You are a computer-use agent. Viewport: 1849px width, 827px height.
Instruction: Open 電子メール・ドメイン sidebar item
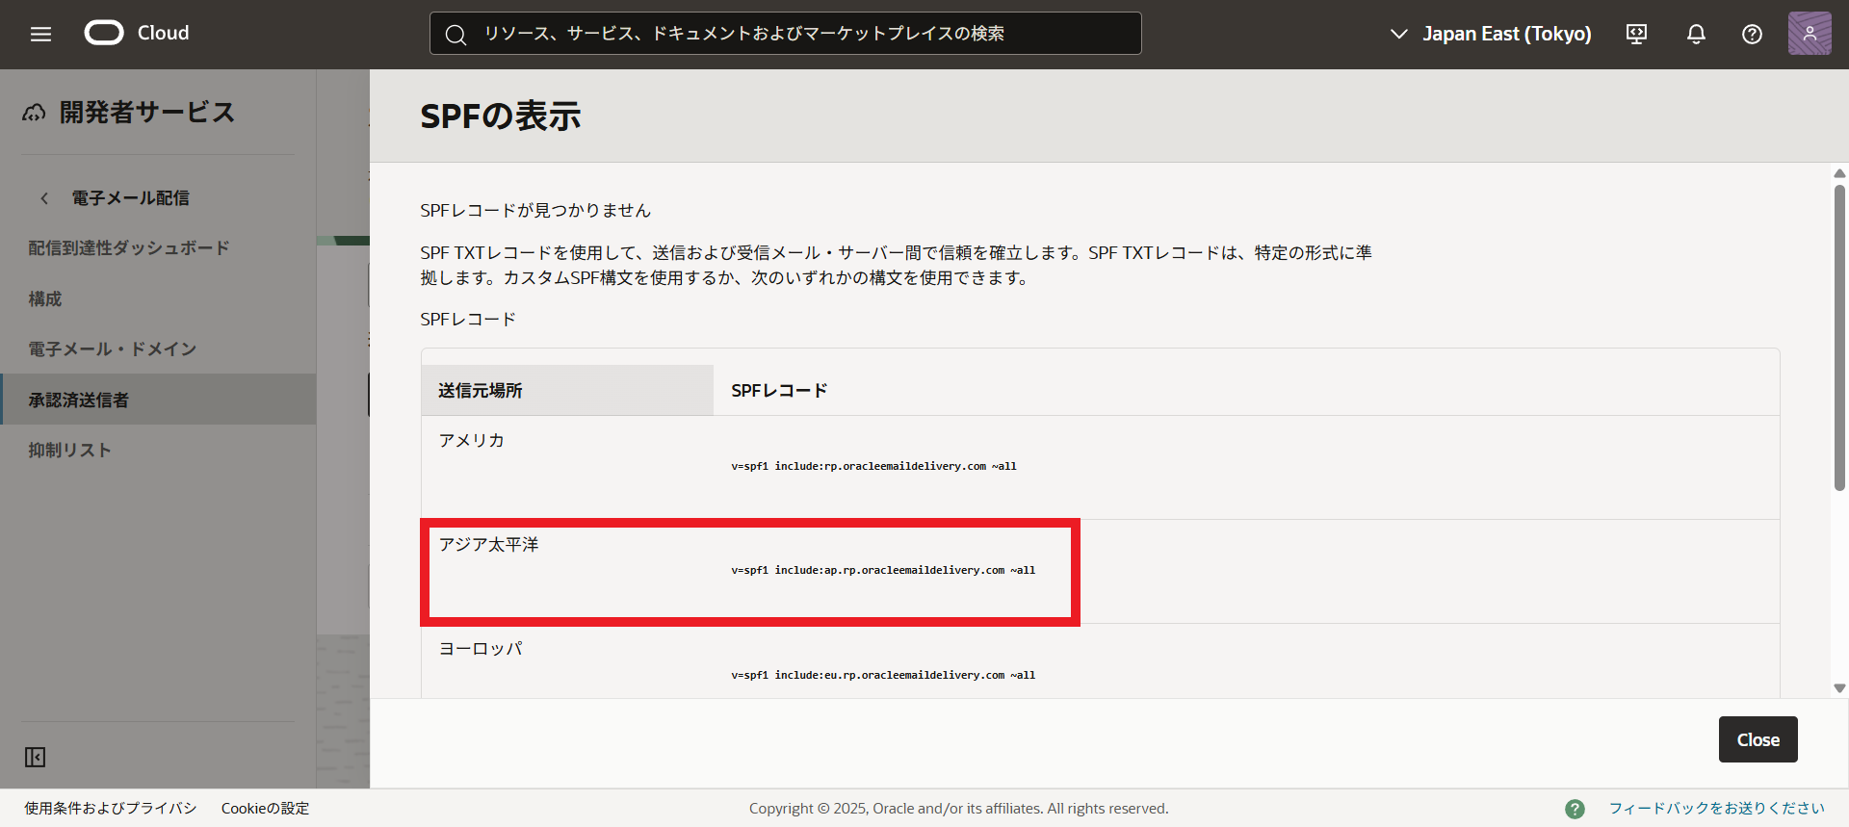(112, 349)
